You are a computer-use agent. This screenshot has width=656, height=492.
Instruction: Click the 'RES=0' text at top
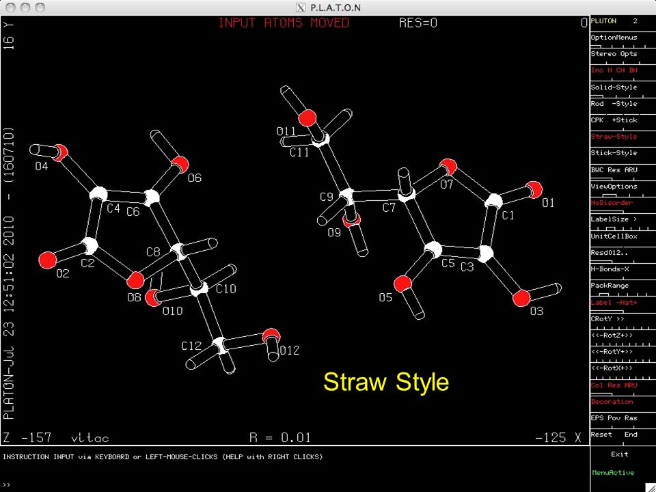pos(418,23)
